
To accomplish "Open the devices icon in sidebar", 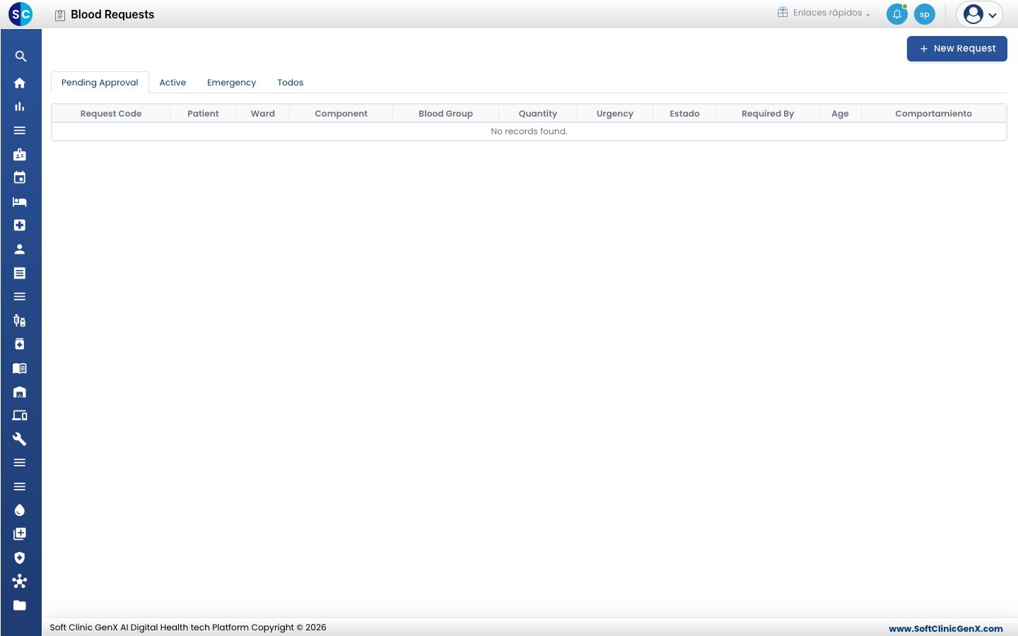I will (x=20, y=416).
